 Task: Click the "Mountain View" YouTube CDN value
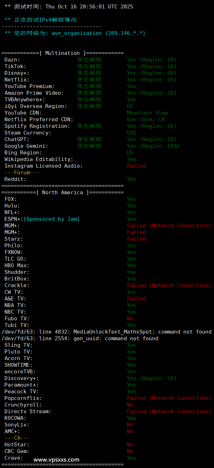(x=147, y=113)
